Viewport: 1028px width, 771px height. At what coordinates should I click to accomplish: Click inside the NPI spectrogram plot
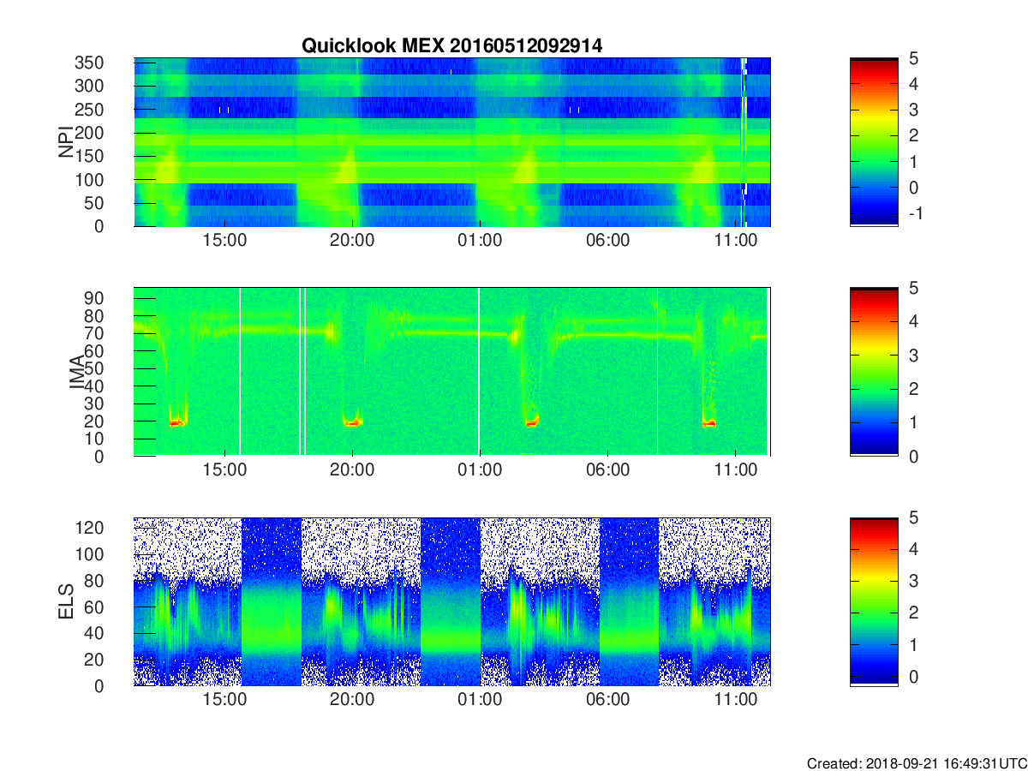click(x=452, y=142)
